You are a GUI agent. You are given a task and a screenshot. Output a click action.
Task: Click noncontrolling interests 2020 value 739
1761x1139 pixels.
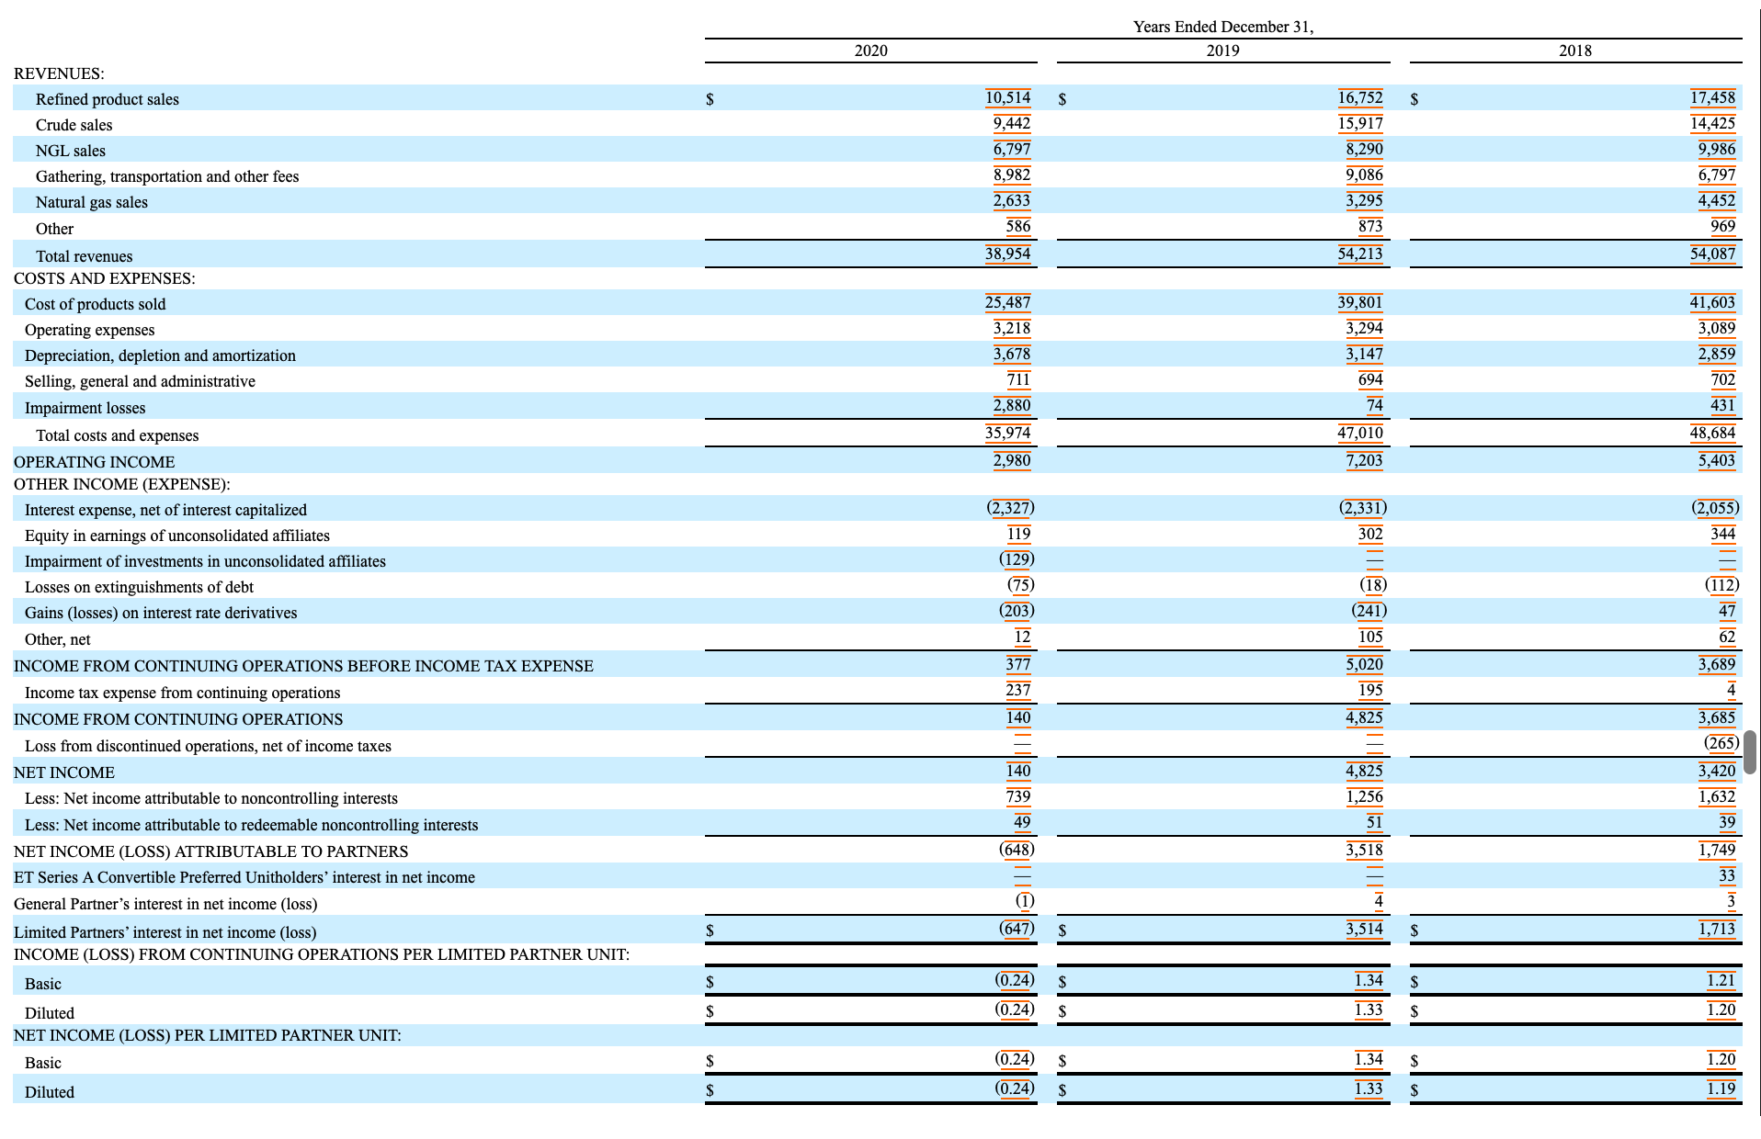[1017, 796]
